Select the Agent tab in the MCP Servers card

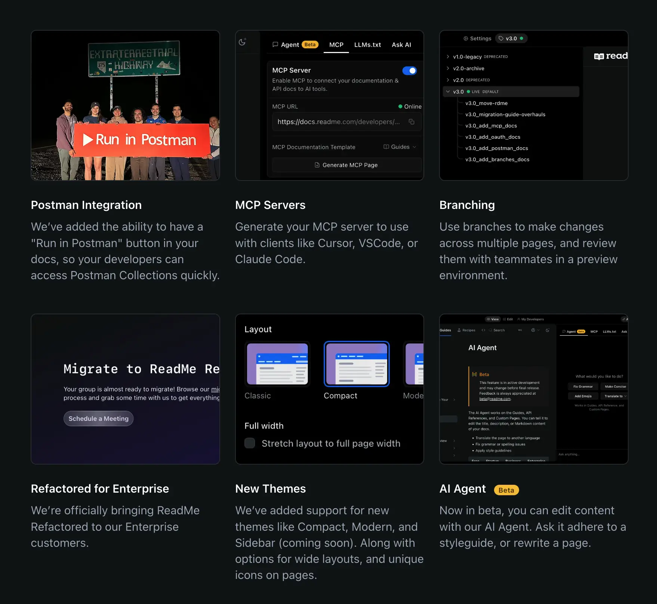click(x=295, y=45)
